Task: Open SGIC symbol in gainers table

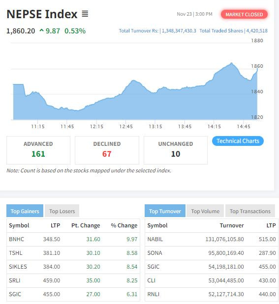Action: (x=15, y=294)
